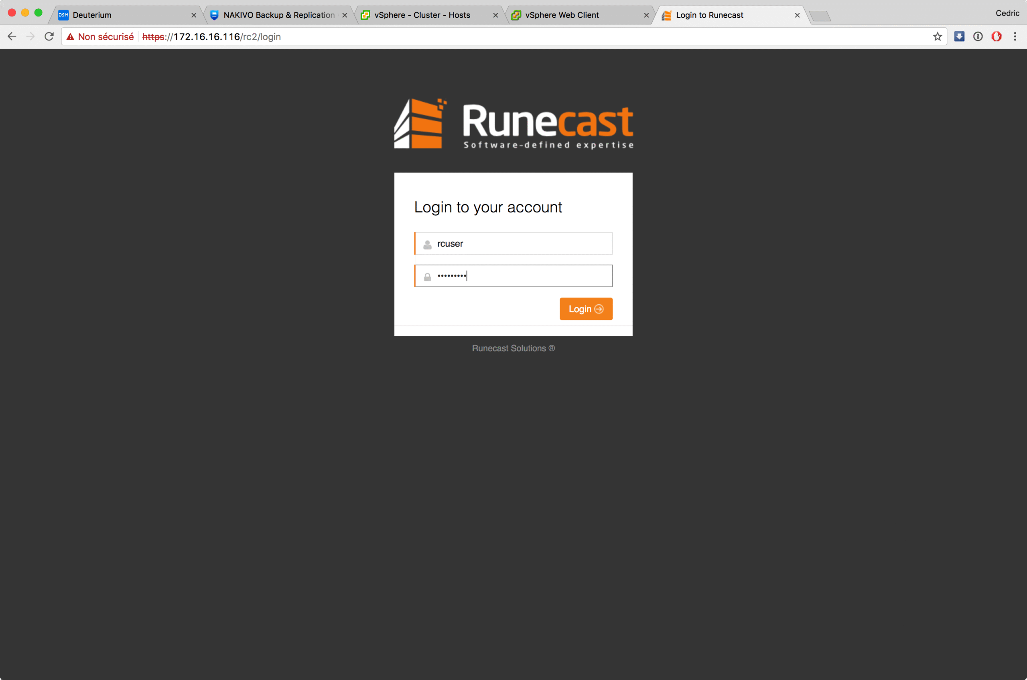The image size is (1027, 680).
Task: Open Chrome three-dot menu
Action: tap(1015, 36)
